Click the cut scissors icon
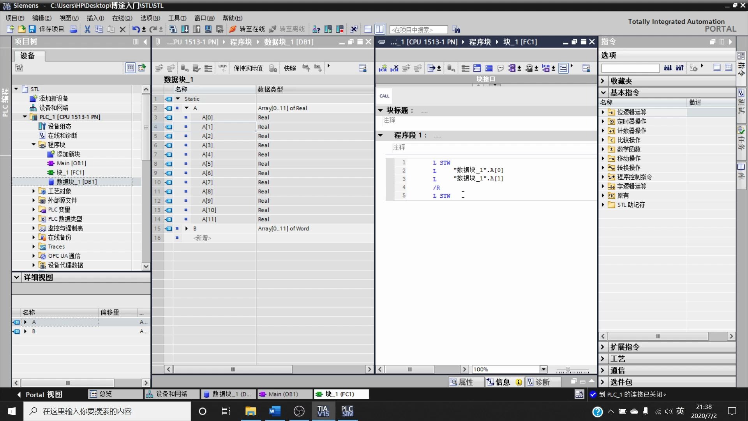 click(87, 29)
